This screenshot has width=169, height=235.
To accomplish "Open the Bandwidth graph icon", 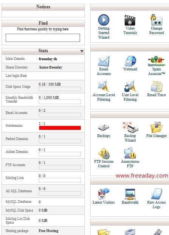I will click(x=130, y=194).
